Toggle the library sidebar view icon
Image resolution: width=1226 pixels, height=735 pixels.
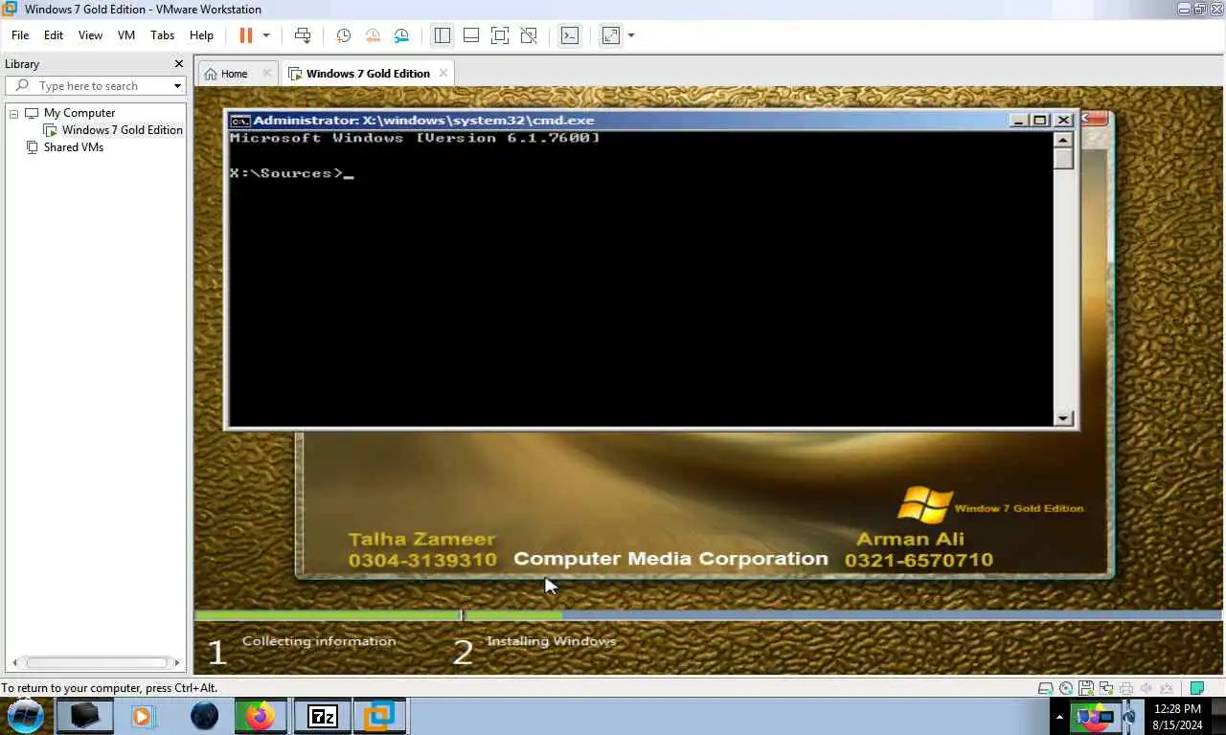[x=442, y=35]
